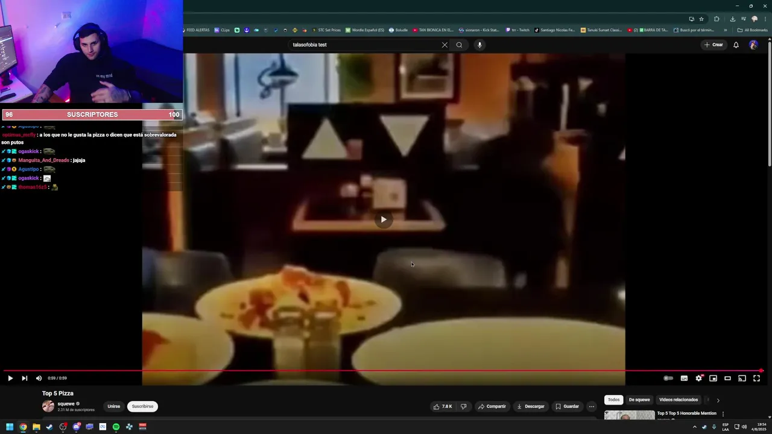Open the browser downloads icon
This screenshot has height=434, width=772.
[x=733, y=19]
